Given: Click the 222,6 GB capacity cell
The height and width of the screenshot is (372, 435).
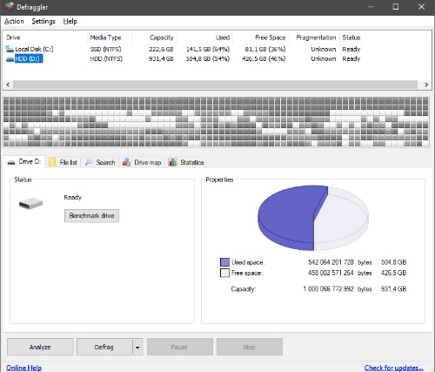Looking at the screenshot, I should click(x=161, y=49).
